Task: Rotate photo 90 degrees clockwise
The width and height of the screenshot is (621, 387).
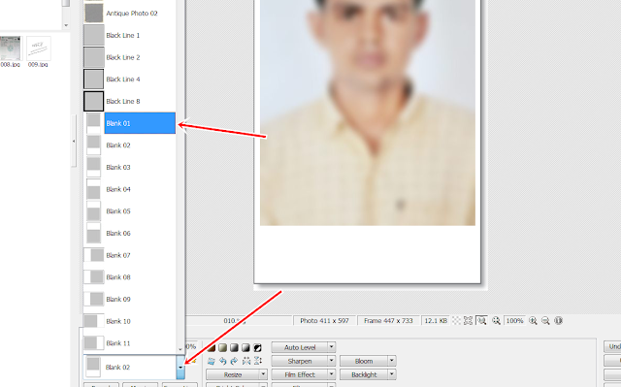Action: 235,361
